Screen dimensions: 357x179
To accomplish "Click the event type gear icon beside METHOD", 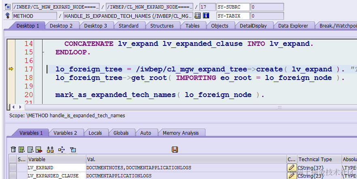I will tap(8, 16).
